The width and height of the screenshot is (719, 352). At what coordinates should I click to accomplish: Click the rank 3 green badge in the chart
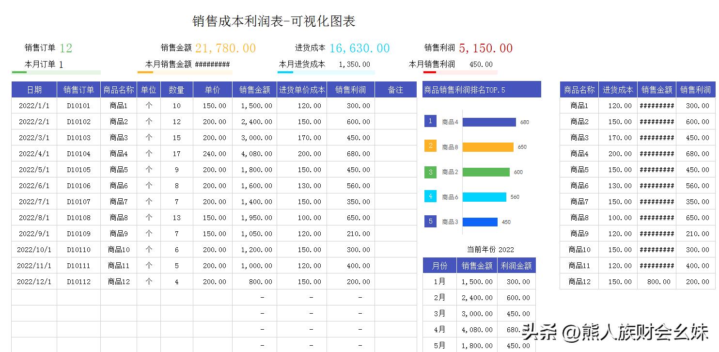430,172
